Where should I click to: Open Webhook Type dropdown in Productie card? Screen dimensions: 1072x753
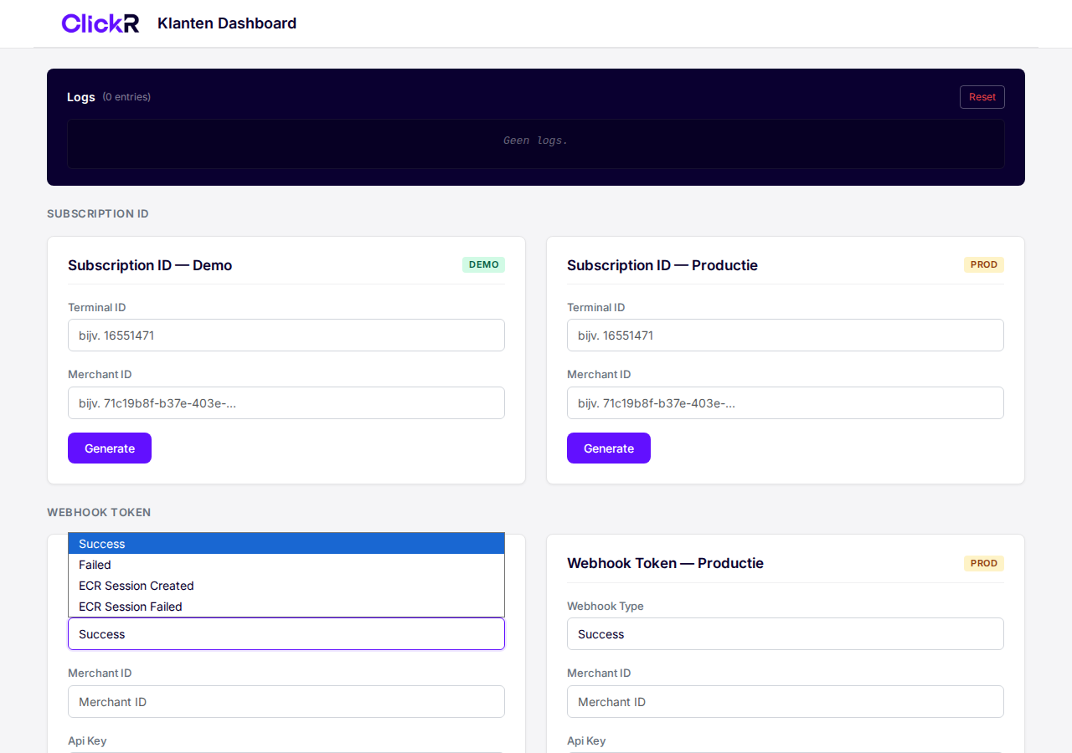point(786,634)
